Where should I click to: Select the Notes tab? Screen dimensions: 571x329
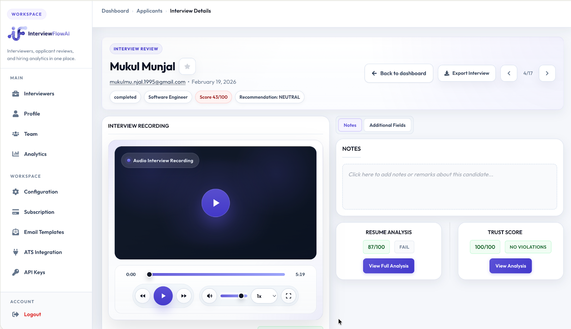[350, 125]
